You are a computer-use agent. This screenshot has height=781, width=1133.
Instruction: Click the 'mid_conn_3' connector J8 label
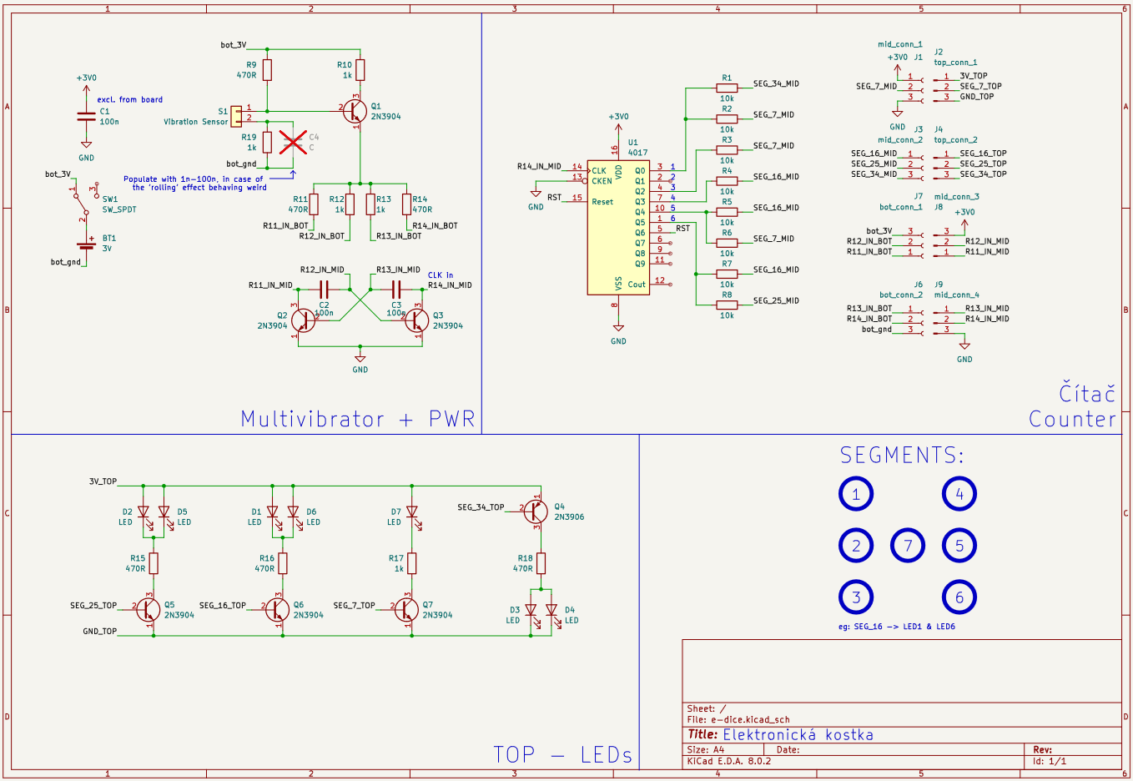[957, 197]
